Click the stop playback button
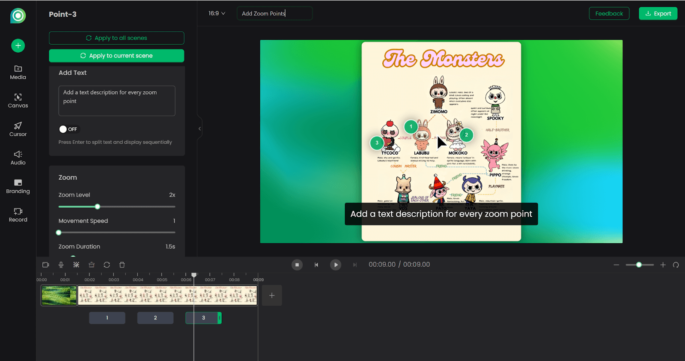 click(x=297, y=265)
